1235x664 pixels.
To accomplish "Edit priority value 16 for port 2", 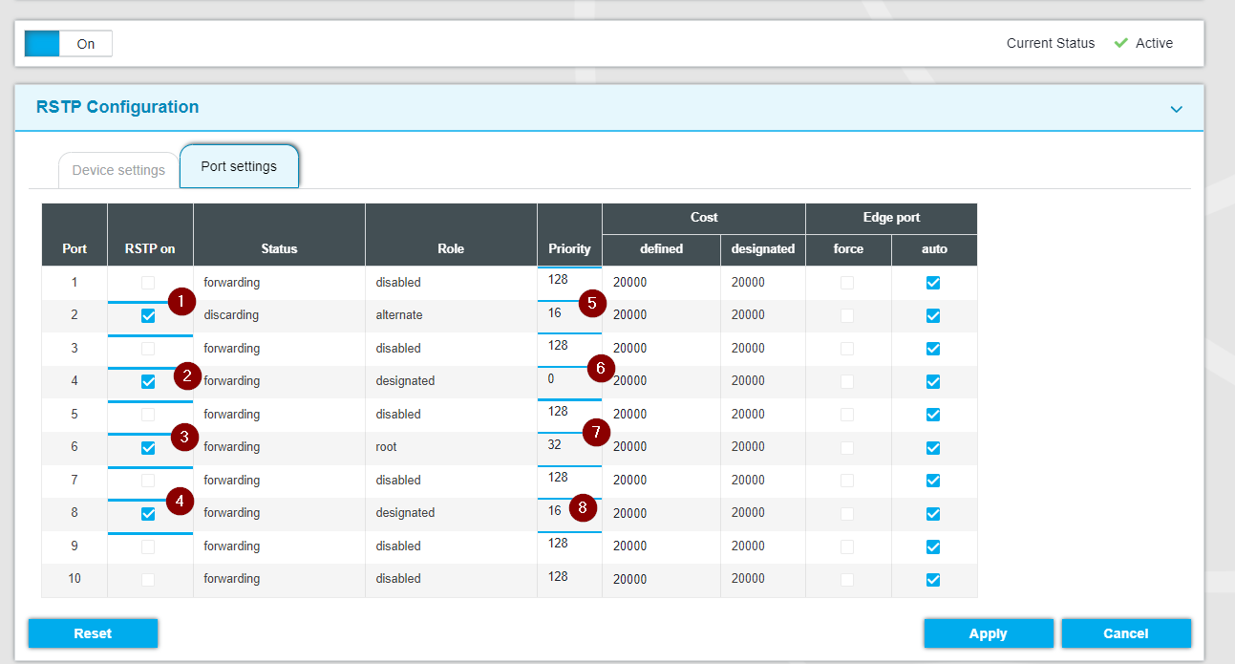I will point(569,313).
